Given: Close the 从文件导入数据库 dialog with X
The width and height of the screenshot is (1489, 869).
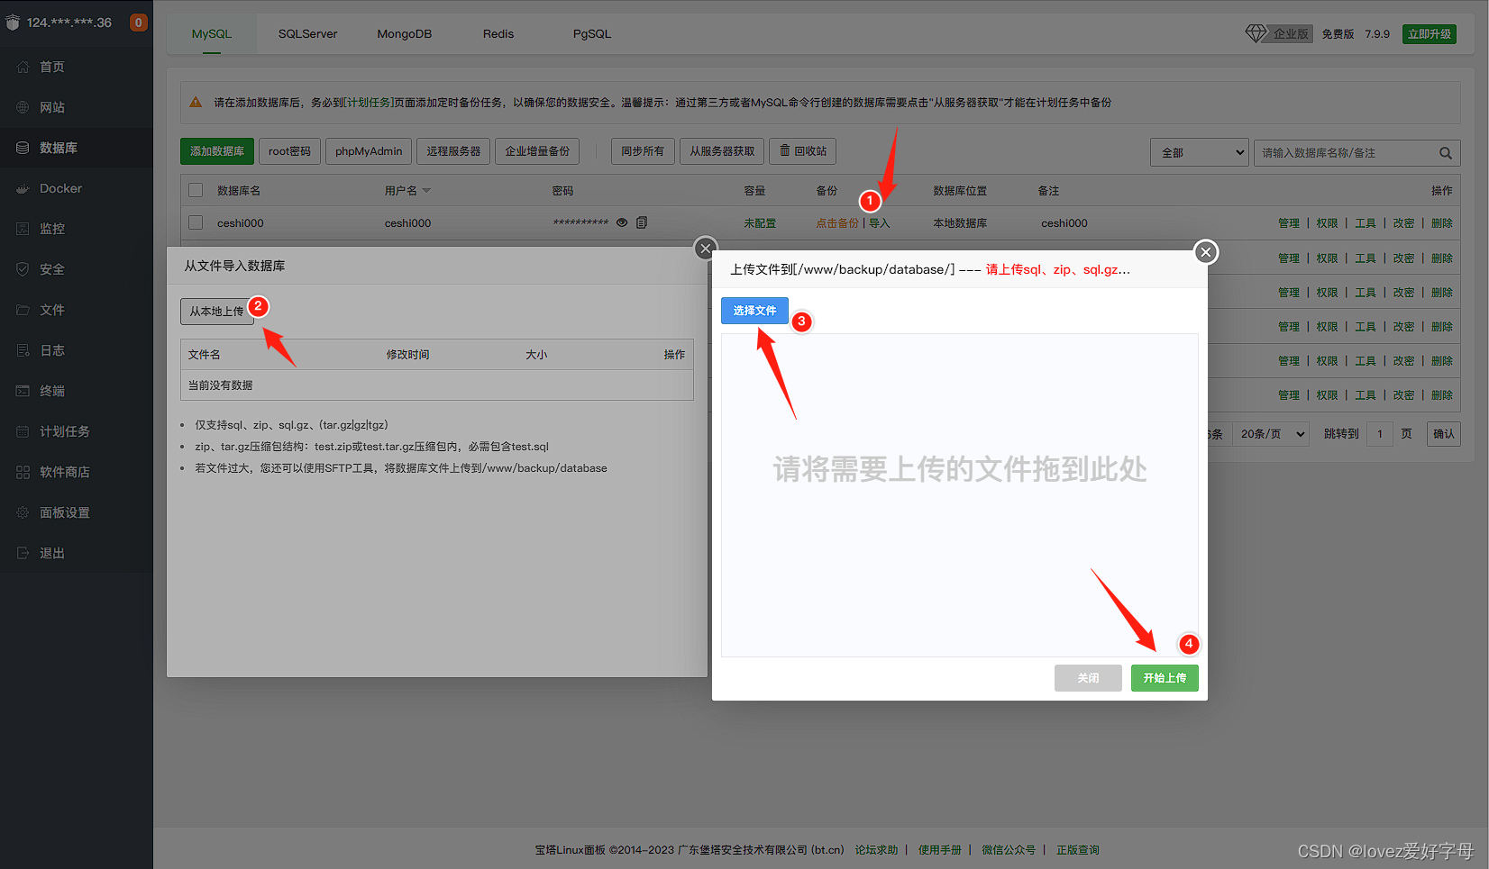Looking at the screenshot, I should pos(706,248).
